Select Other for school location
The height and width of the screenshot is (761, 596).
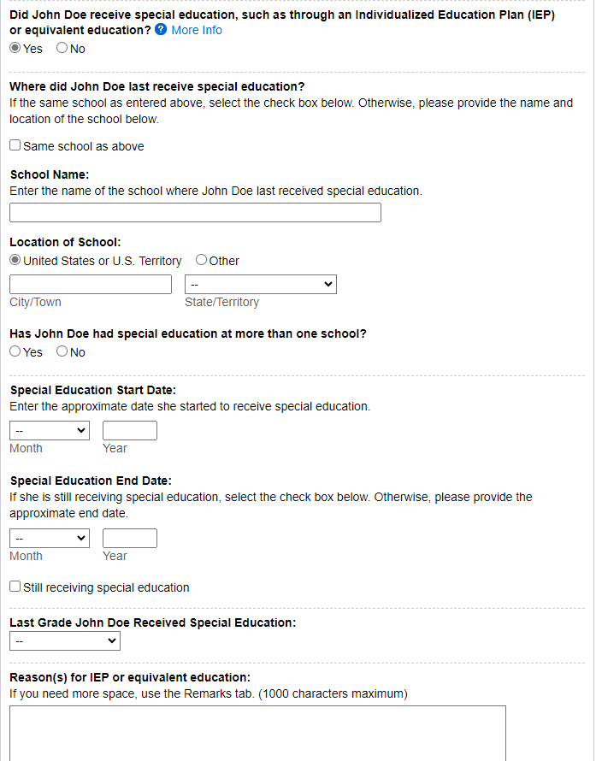click(x=202, y=260)
